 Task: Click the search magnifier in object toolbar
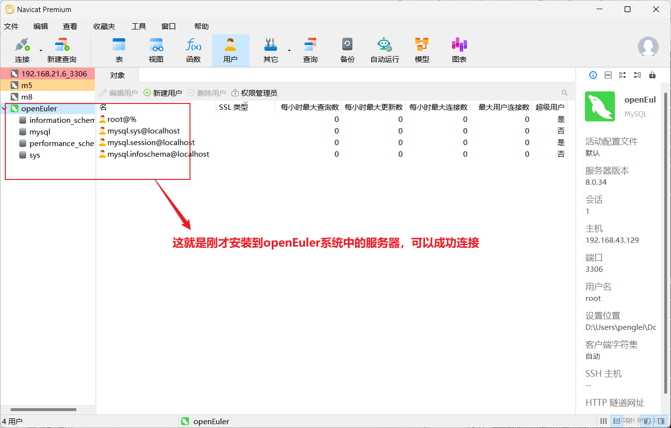pos(565,93)
